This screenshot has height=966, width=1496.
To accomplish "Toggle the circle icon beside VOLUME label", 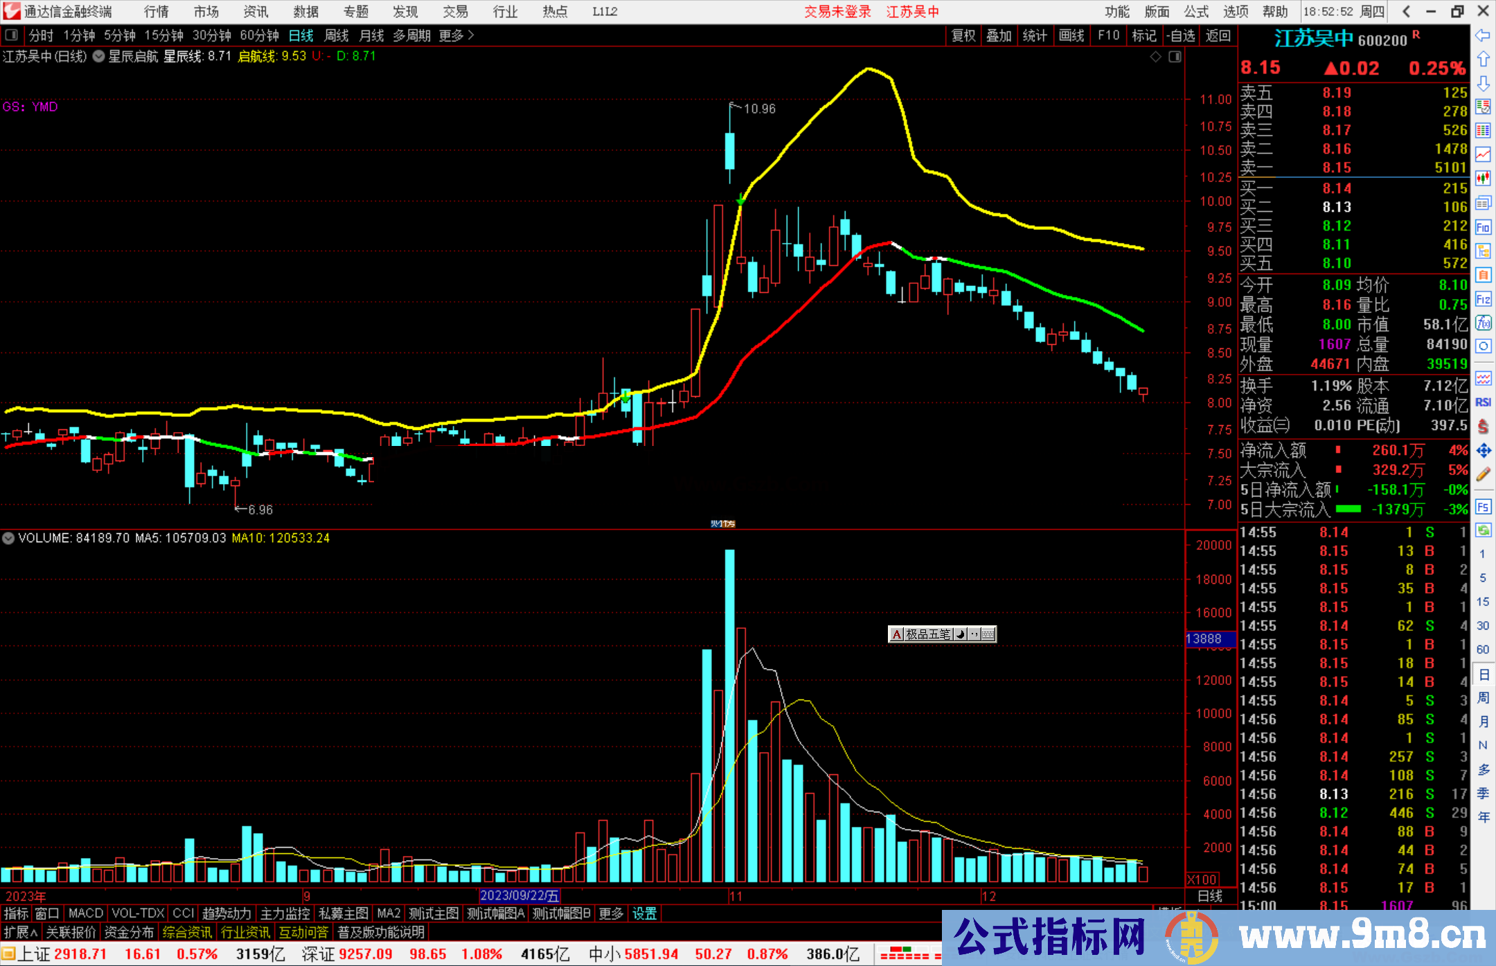I will click(x=8, y=538).
